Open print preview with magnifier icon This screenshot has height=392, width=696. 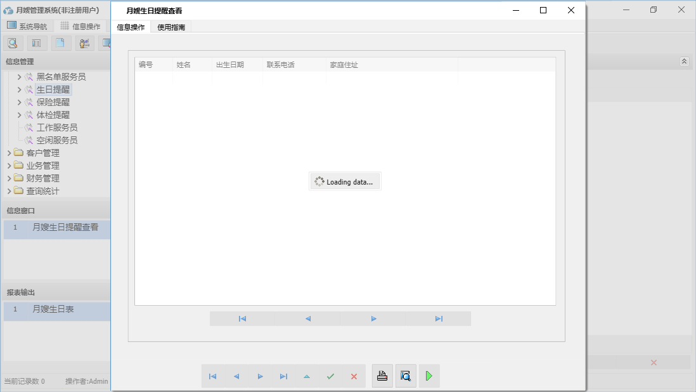pyautogui.click(x=406, y=376)
